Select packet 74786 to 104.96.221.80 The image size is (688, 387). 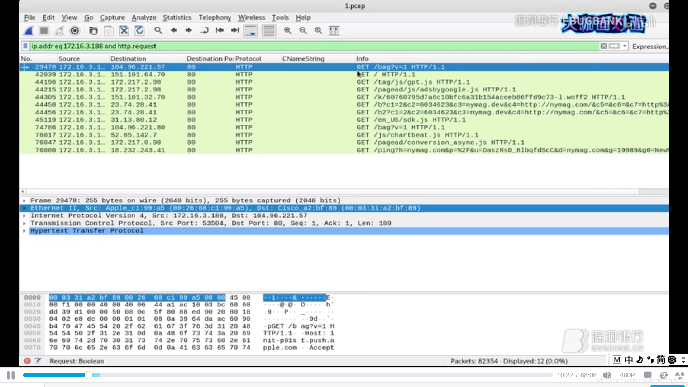344,127
